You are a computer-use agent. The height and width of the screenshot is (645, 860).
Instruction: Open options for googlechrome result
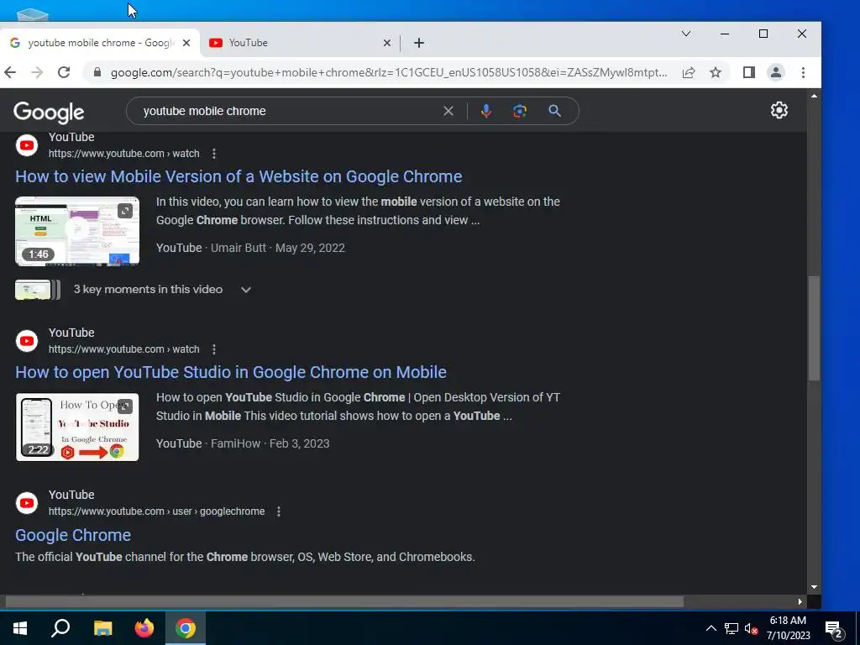pyautogui.click(x=279, y=511)
